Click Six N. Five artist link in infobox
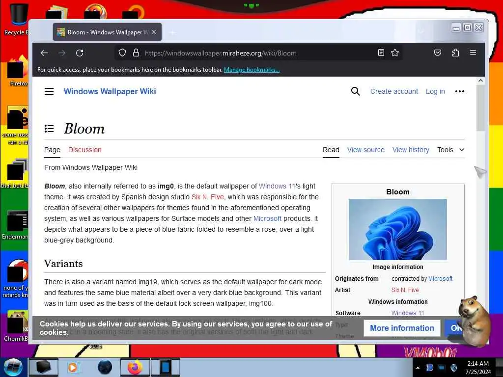This screenshot has width=503, height=377. pos(405,290)
